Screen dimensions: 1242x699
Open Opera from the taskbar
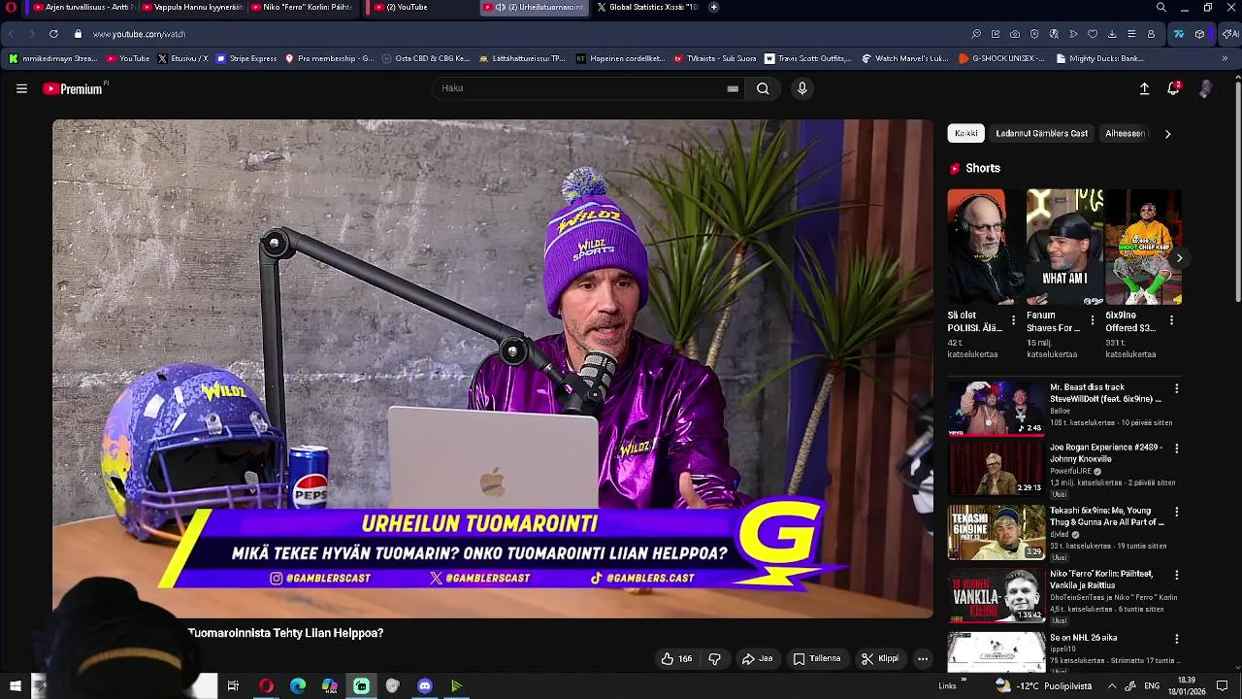pos(266,686)
